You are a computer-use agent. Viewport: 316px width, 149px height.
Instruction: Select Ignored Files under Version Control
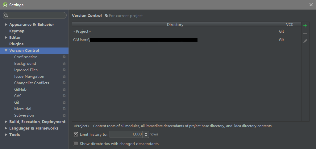pyautogui.click(x=26, y=70)
